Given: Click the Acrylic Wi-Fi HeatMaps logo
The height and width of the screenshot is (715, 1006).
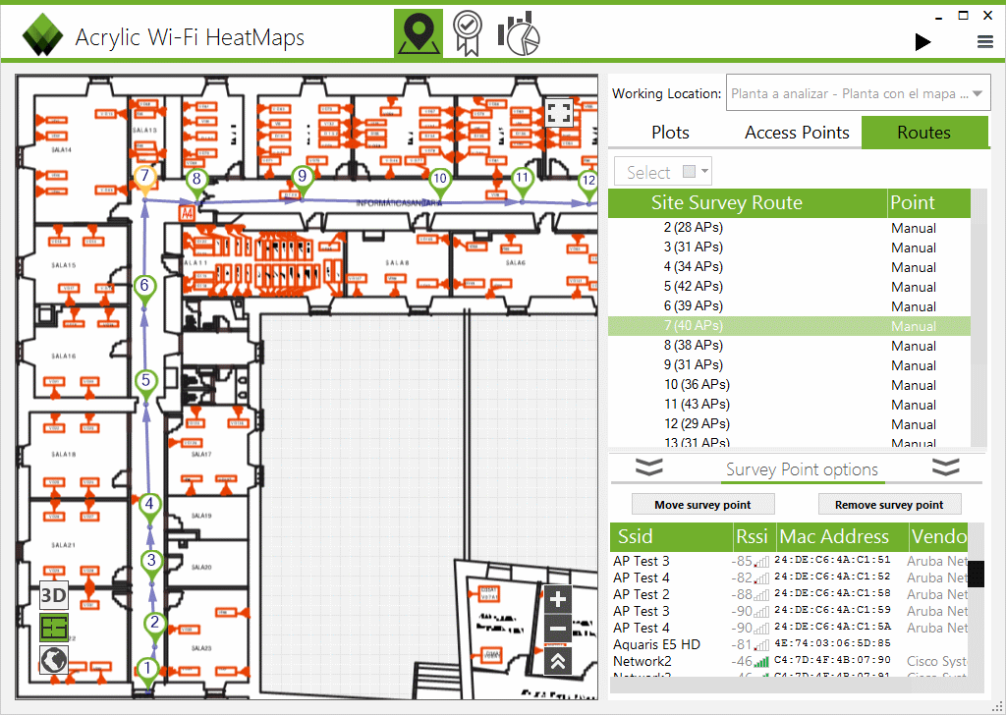Looking at the screenshot, I should (42, 36).
